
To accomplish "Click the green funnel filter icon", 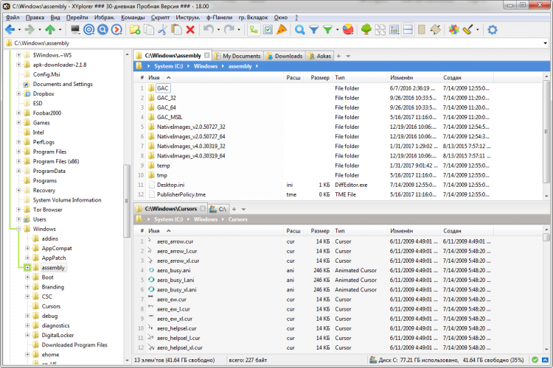I will click(x=327, y=29).
